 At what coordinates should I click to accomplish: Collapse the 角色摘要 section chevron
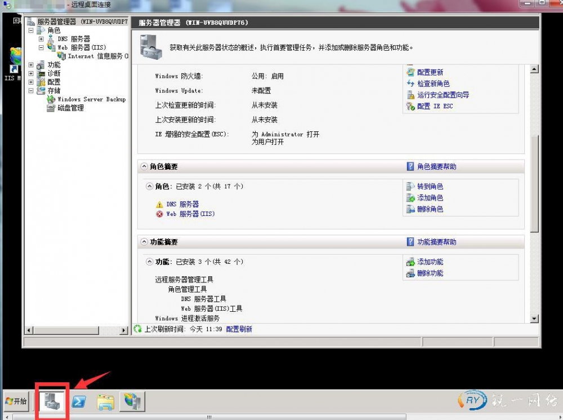coord(144,167)
